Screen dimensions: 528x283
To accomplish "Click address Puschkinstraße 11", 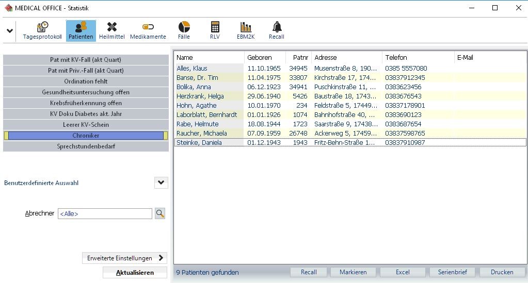I will tap(345, 87).
